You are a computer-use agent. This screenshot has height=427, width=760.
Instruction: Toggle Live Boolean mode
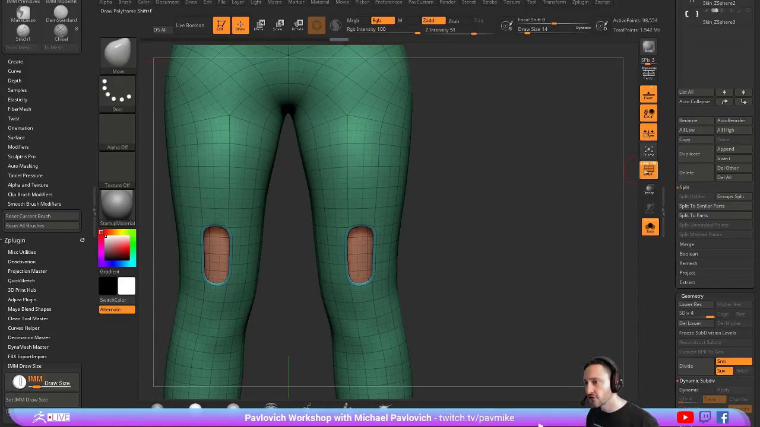190,25
